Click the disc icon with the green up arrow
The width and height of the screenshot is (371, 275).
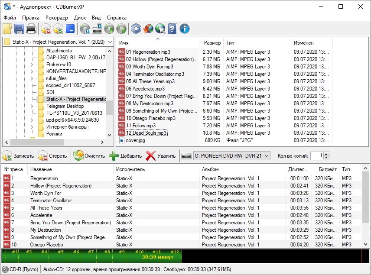tap(122, 29)
